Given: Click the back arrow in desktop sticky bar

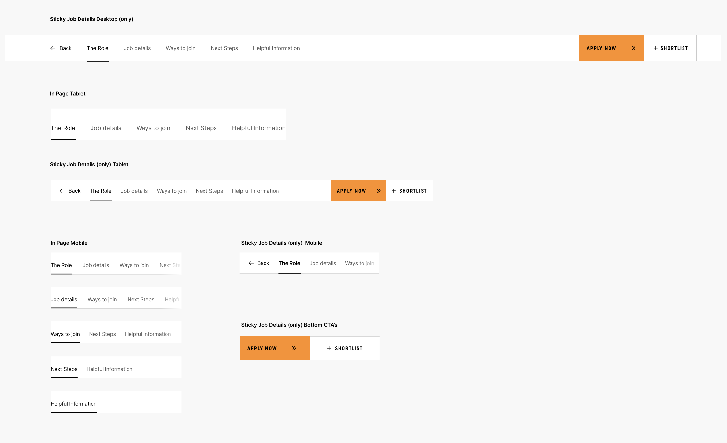Looking at the screenshot, I should tap(53, 48).
